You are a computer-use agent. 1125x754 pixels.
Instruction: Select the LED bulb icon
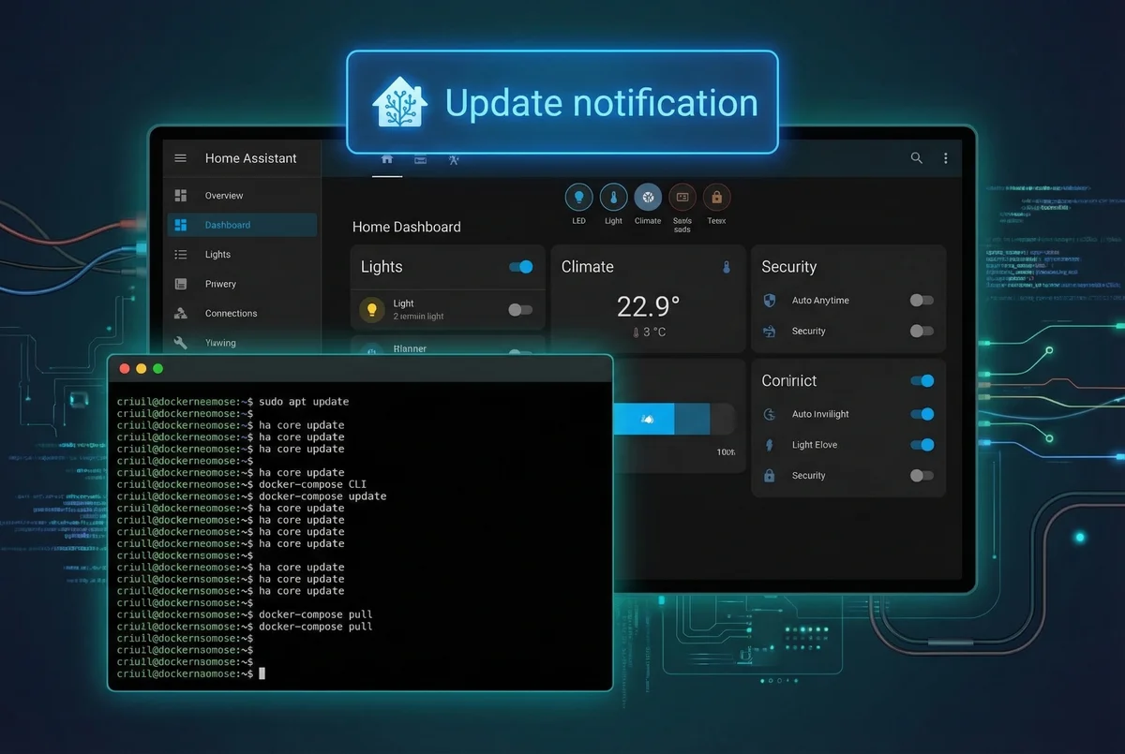coord(578,198)
